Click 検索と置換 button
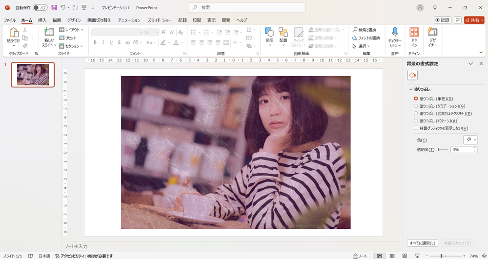Viewport: 488px width, 259px height. (365, 30)
